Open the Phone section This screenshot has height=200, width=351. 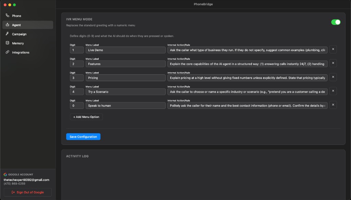28,16
